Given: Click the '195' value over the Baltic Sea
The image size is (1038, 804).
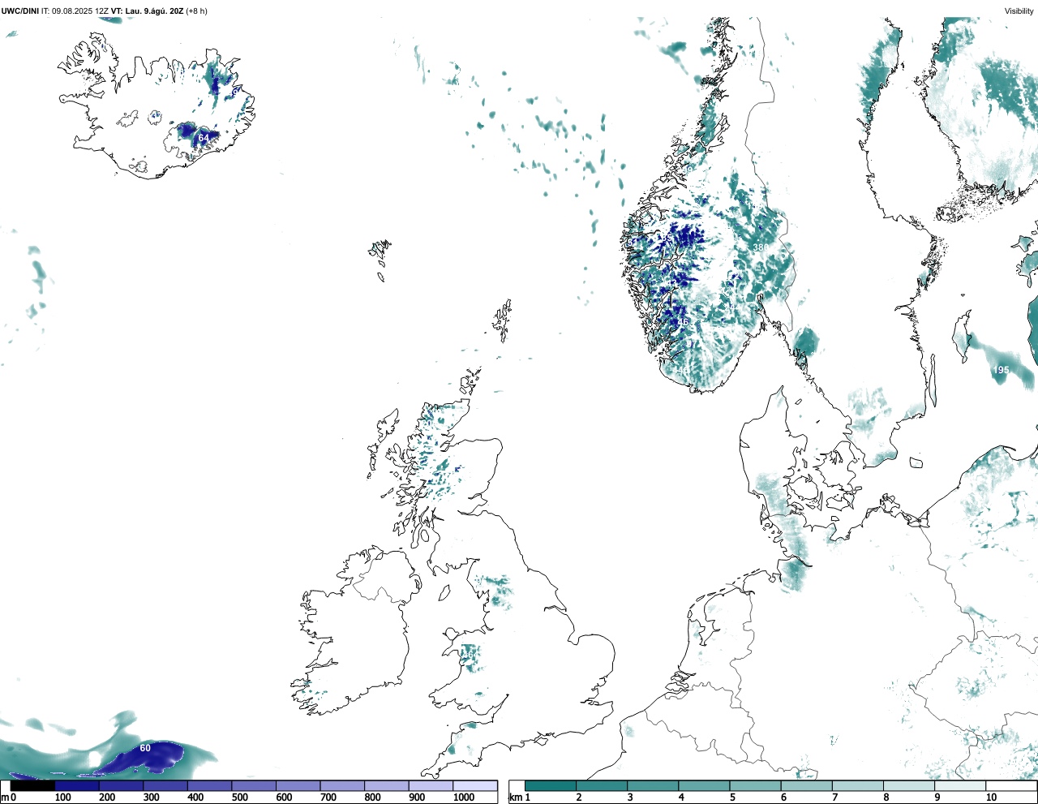Looking at the screenshot, I should pos(1002,370).
